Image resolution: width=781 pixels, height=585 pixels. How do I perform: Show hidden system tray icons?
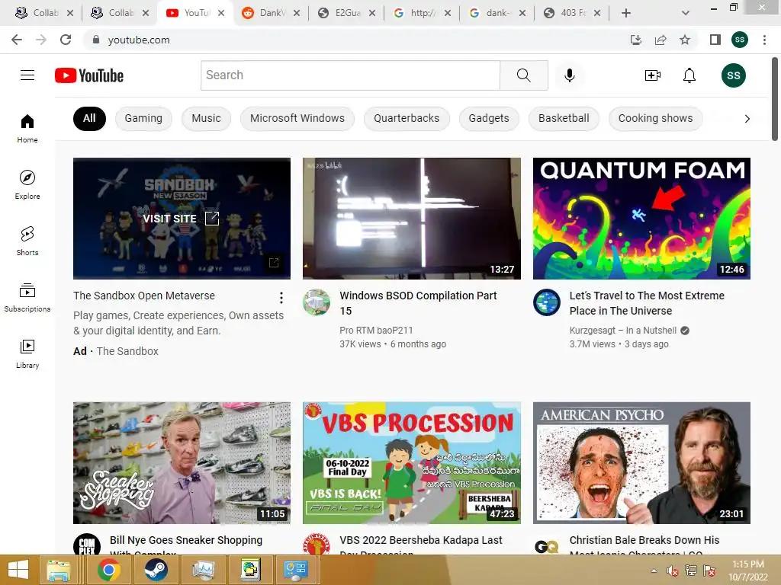[x=654, y=571]
